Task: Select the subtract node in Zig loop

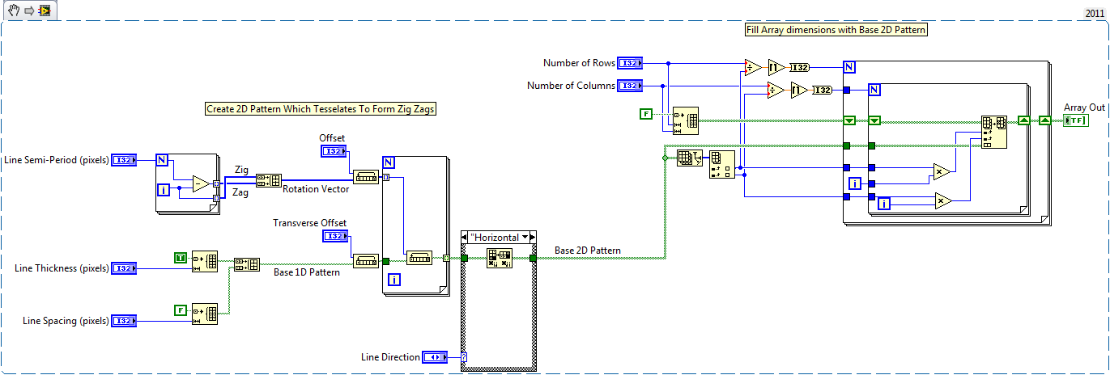Action: point(200,182)
